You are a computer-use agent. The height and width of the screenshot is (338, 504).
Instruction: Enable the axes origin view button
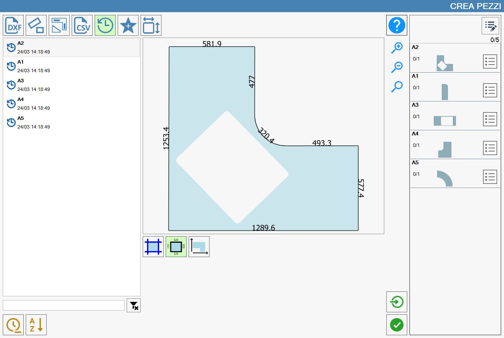click(199, 247)
